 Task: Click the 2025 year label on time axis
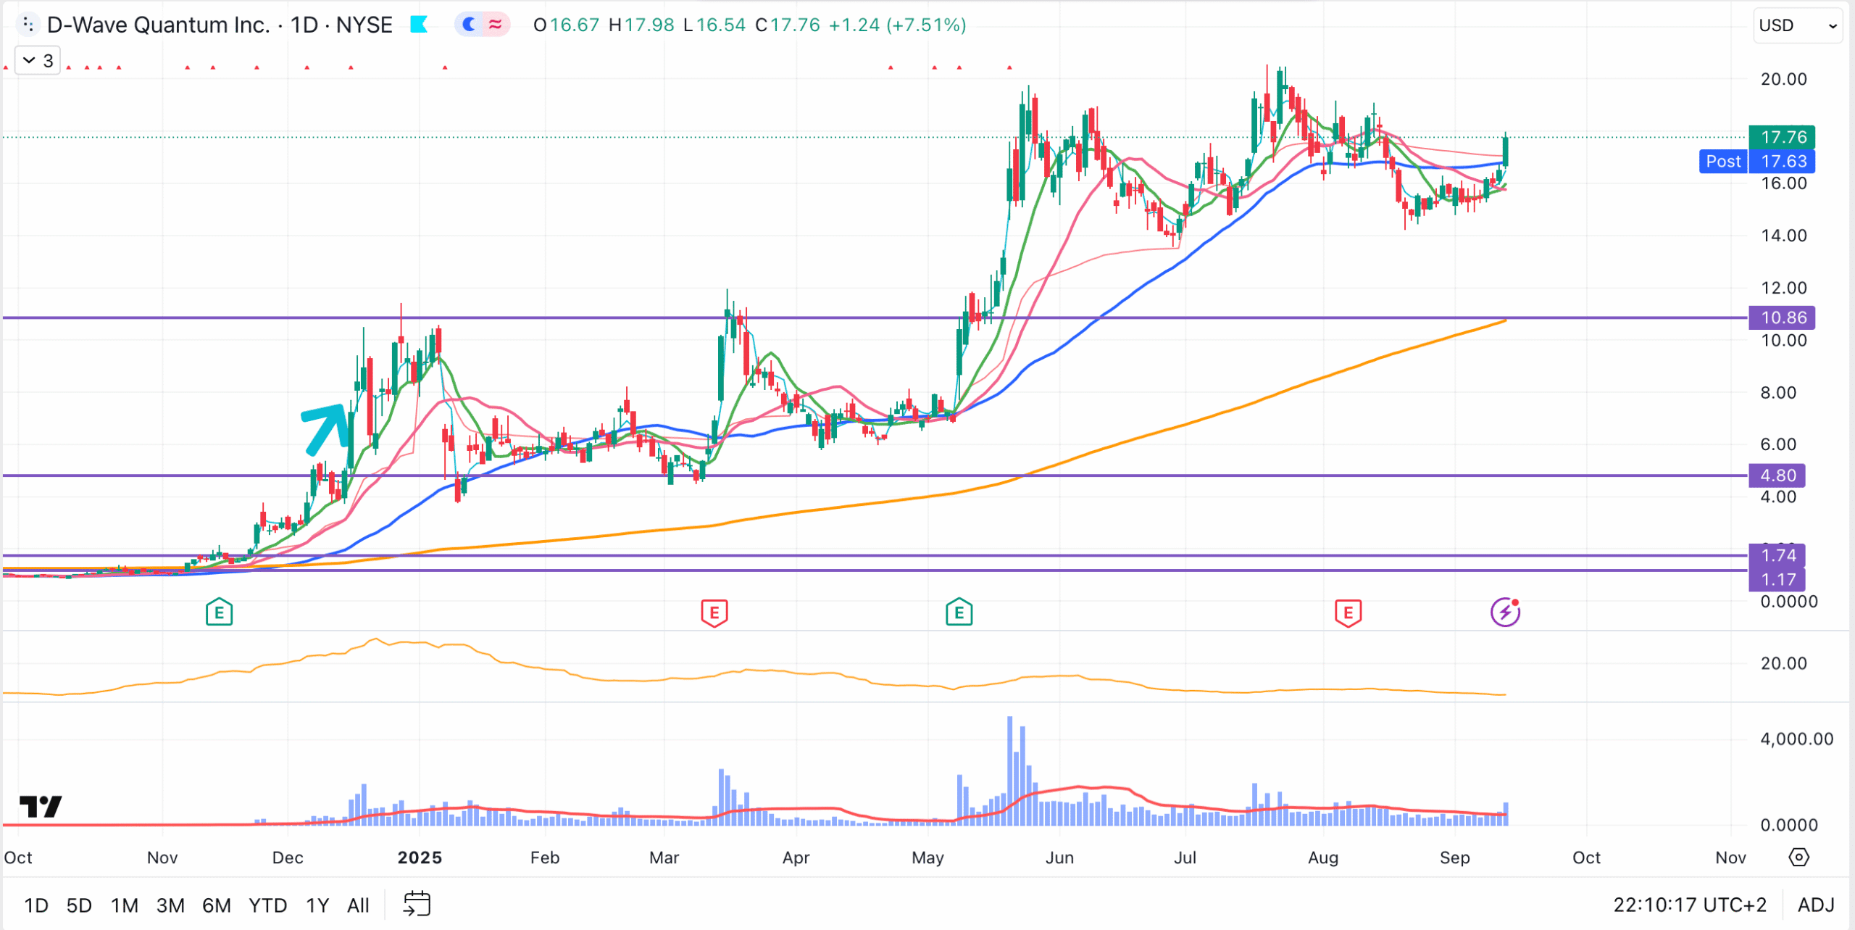point(420,858)
